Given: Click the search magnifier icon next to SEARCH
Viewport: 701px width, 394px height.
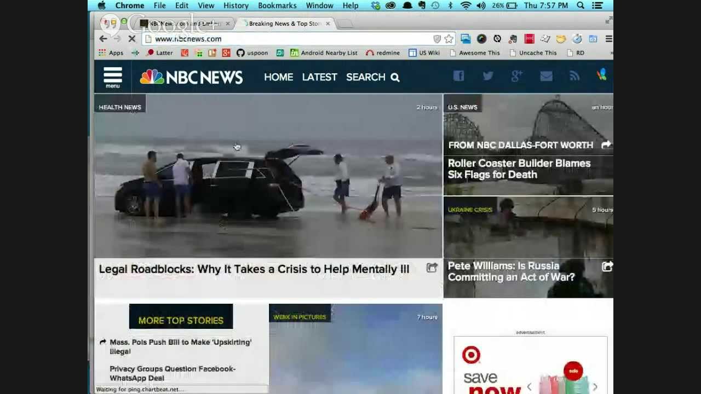Looking at the screenshot, I should pyautogui.click(x=395, y=77).
